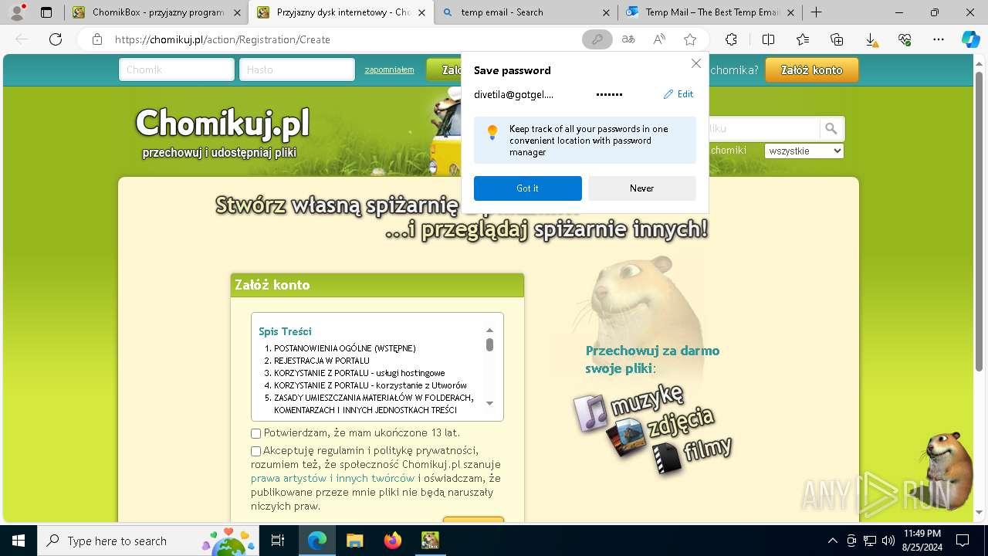This screenshot has height=556, width=988.
Task: Click the site info lock icon
Action: click(x=97, y=39)
